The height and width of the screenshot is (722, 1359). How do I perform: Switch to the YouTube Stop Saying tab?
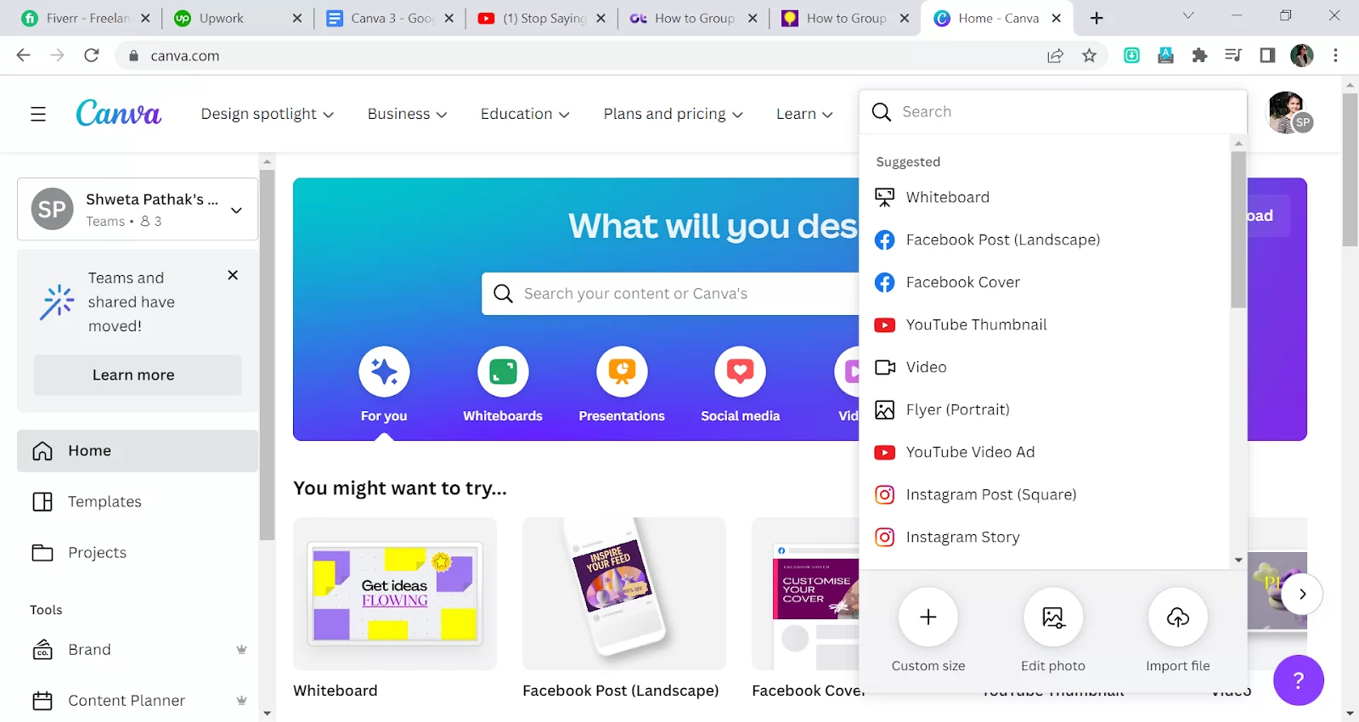(543, 18)
